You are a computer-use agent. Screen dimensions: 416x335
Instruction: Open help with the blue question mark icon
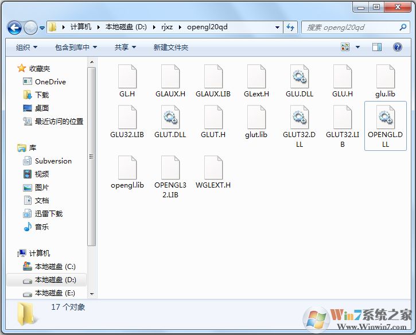(x=397, y=47)
